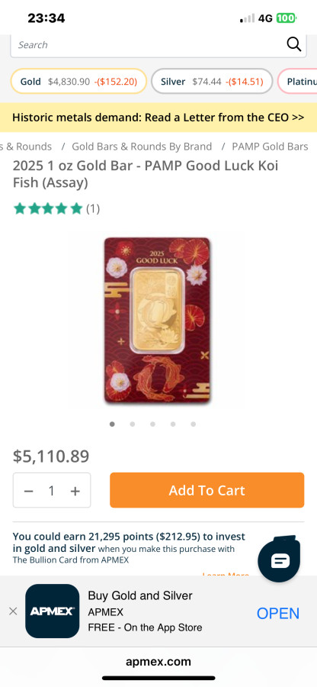
Task: Dismiss the APMEX app banner
Action: pos(13,611)
